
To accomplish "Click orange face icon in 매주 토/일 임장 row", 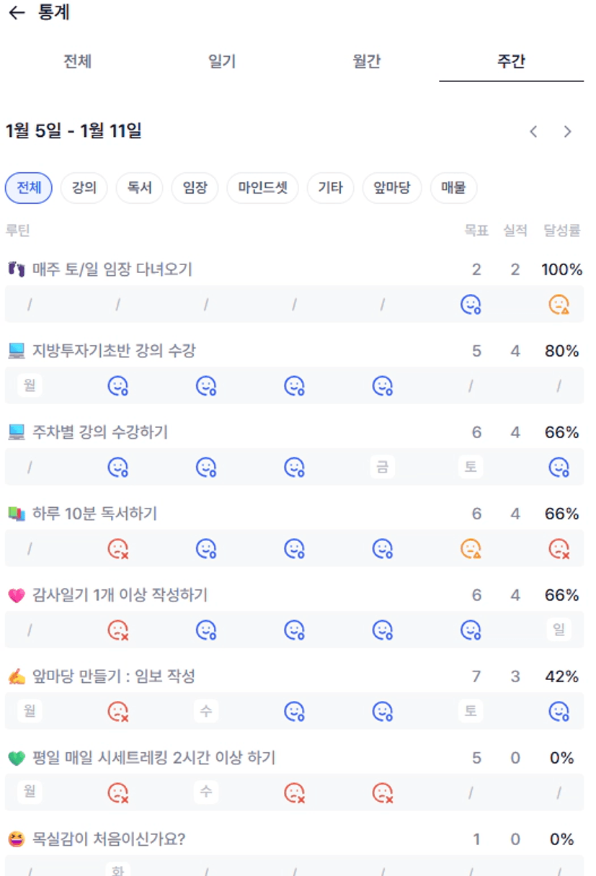I will click(x=559, y=305).
